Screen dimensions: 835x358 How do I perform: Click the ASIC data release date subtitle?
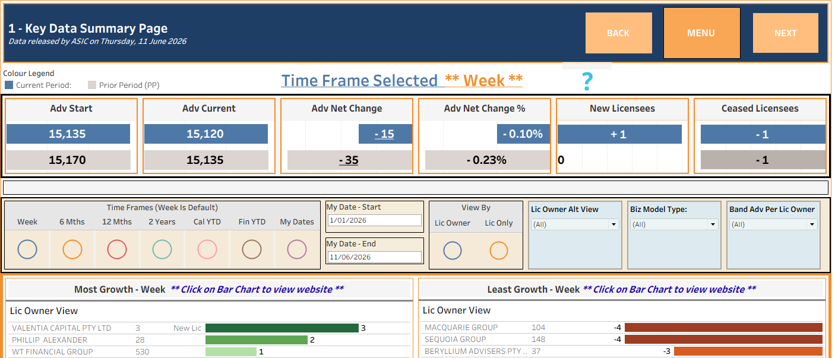(97, 42)
